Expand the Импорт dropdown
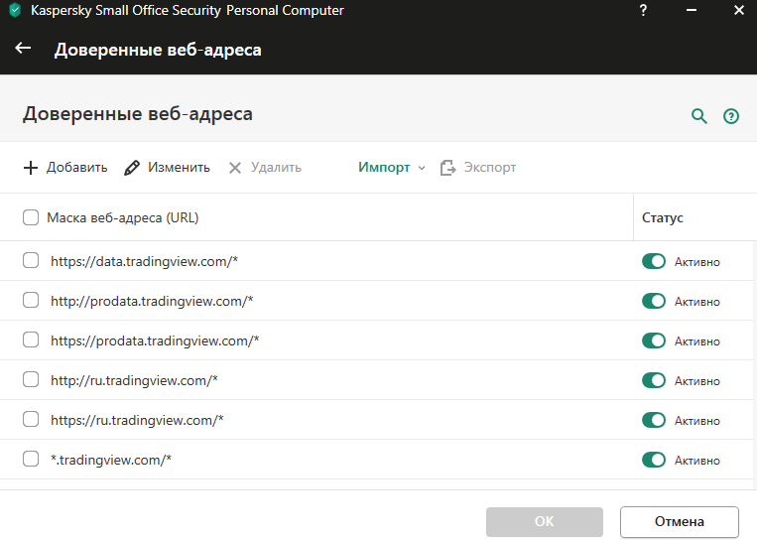This screenshot has width=757, height=542. 391,168
